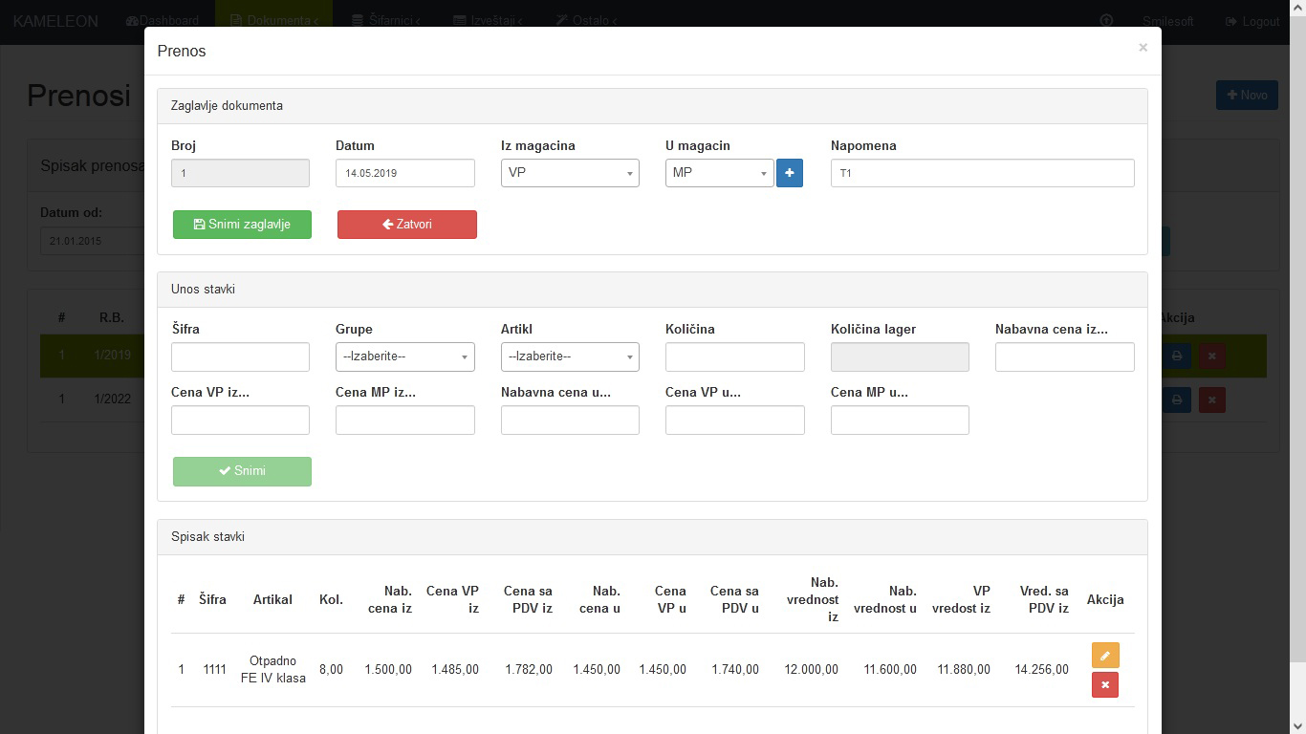Click the red delete icon in Akcija column
The width and height of the screenshot is (1306, 734).
click(x=1104, y=685)
